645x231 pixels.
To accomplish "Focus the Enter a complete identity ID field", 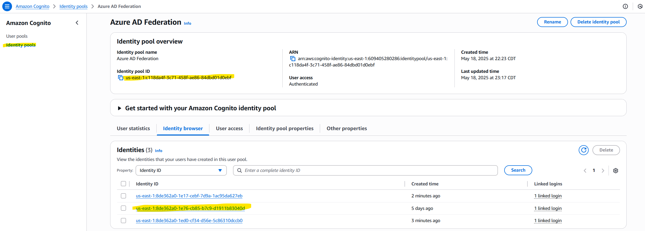I will point(365,170).
